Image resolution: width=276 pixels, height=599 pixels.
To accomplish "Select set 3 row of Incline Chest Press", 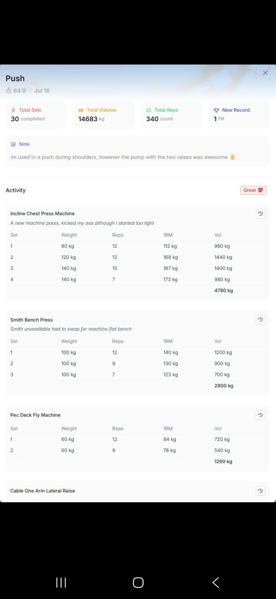I will pyautogui.click(x=137, y=268).
